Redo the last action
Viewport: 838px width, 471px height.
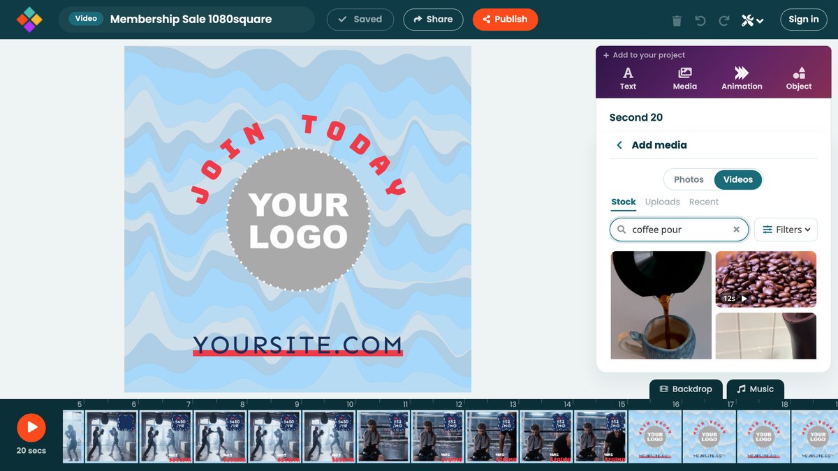click(724, 20)
